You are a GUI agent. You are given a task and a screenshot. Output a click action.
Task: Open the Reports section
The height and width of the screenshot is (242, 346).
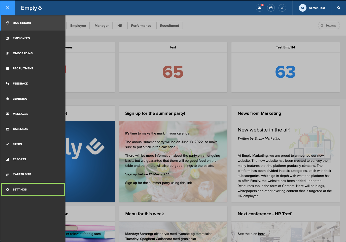[19, 159]
